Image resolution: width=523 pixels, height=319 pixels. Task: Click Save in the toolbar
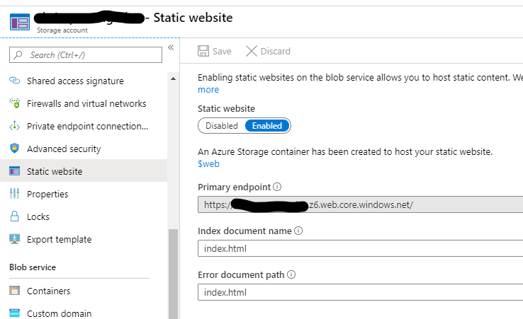tap(215, 51)
